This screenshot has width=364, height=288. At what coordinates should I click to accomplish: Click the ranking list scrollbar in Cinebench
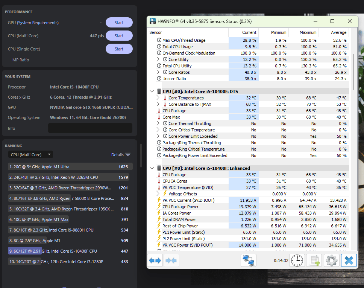click(141, 155)
